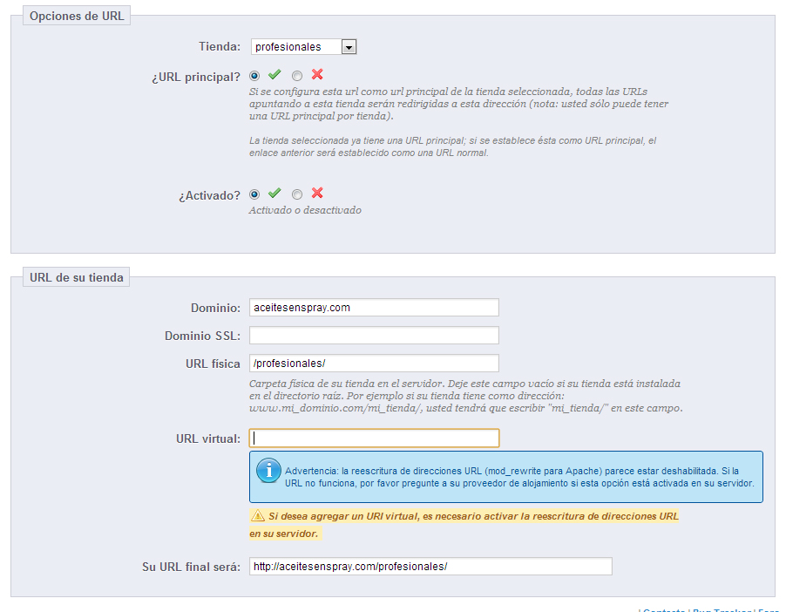Click the 'Carpeta física de su tienda' help text
786x612 pixels.
pyautogui.click(x=466, y=396)
